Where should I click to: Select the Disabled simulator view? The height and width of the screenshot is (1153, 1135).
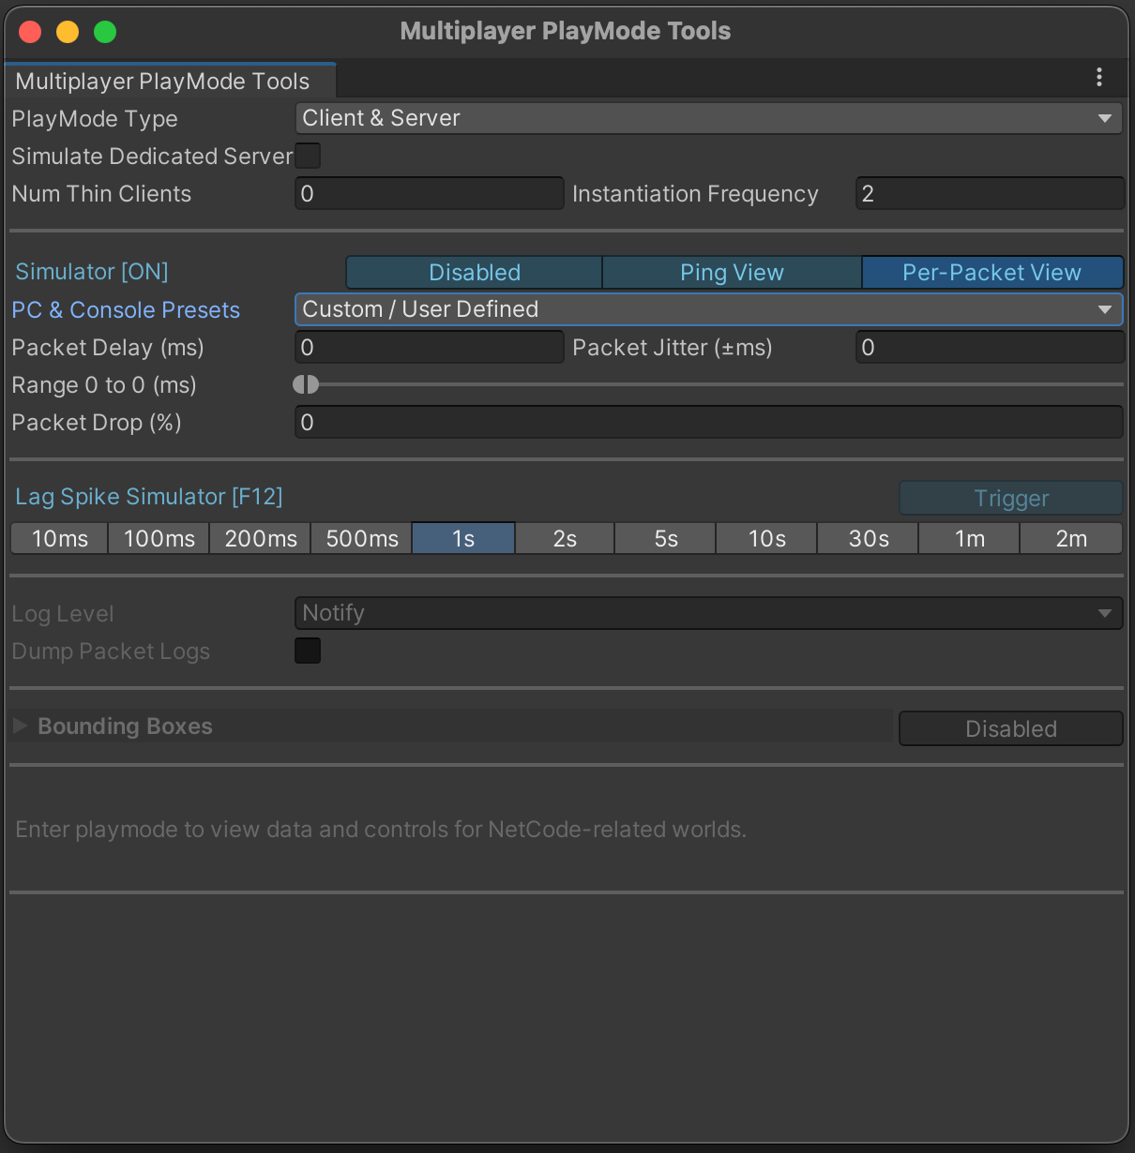pyautogui.click(x=474, y=272)
